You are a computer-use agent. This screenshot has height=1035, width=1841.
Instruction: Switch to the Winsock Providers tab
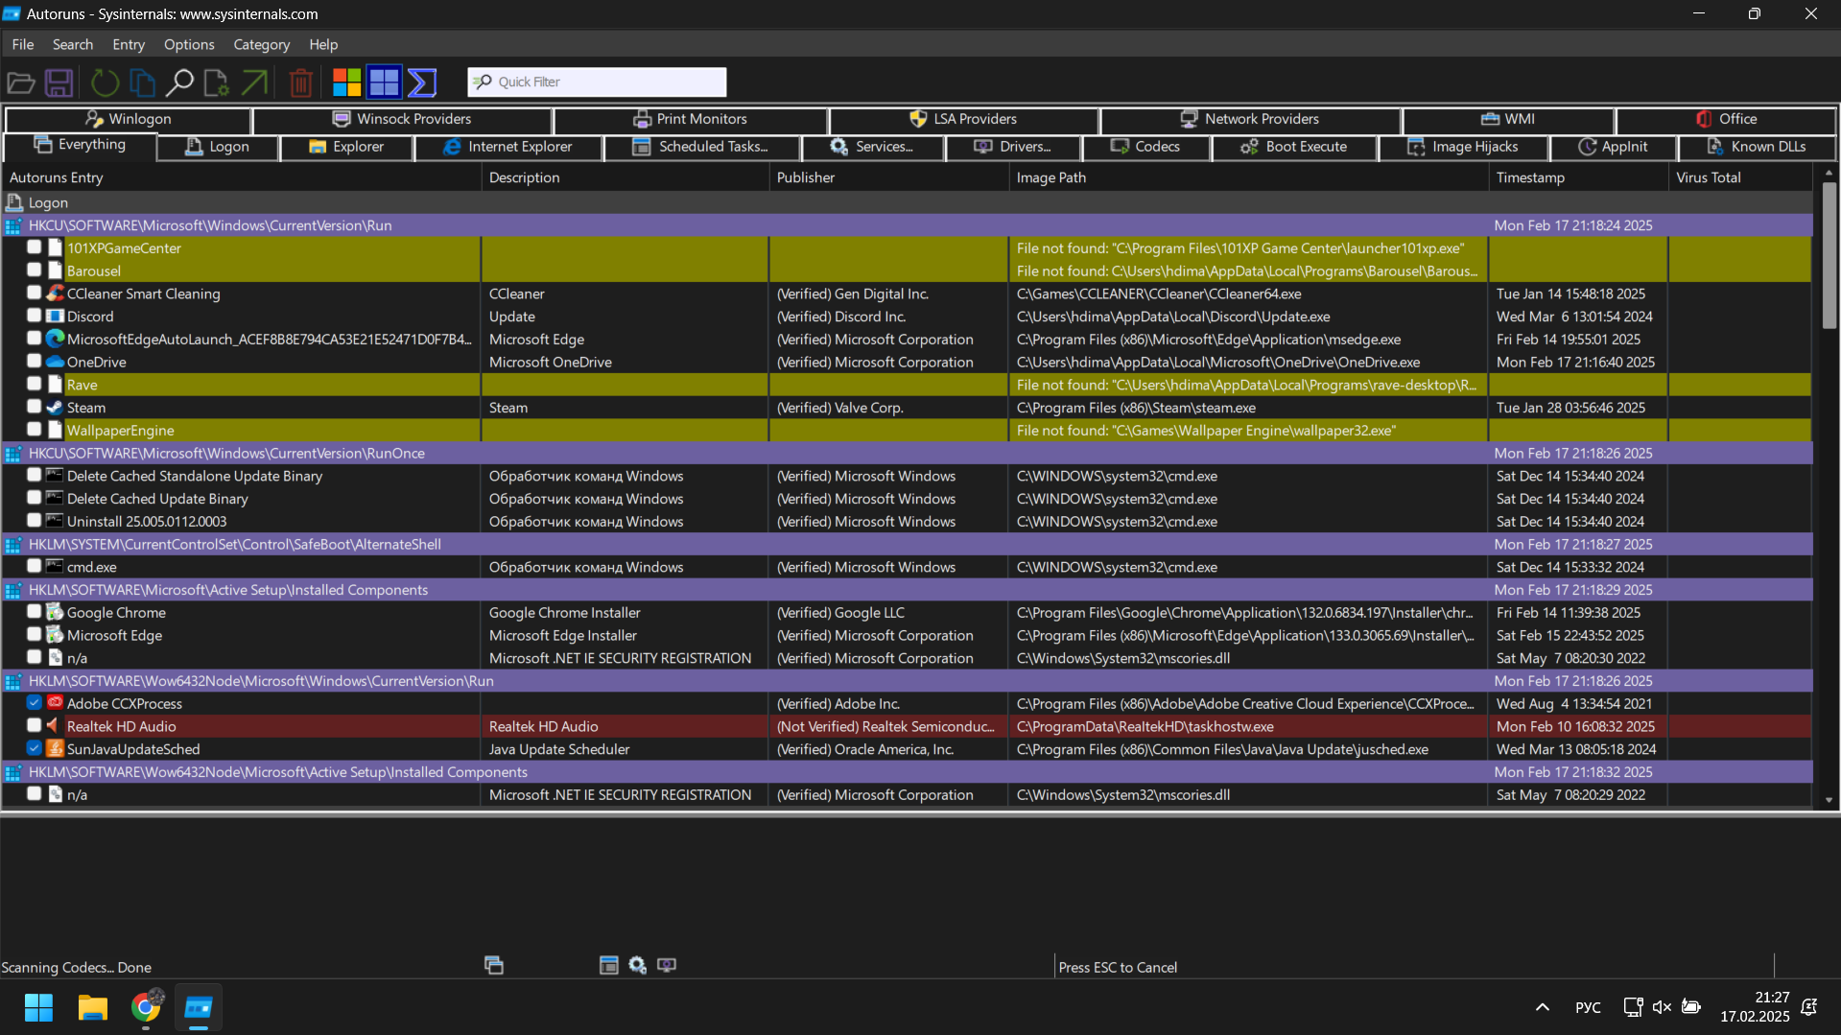coord(402,119)
